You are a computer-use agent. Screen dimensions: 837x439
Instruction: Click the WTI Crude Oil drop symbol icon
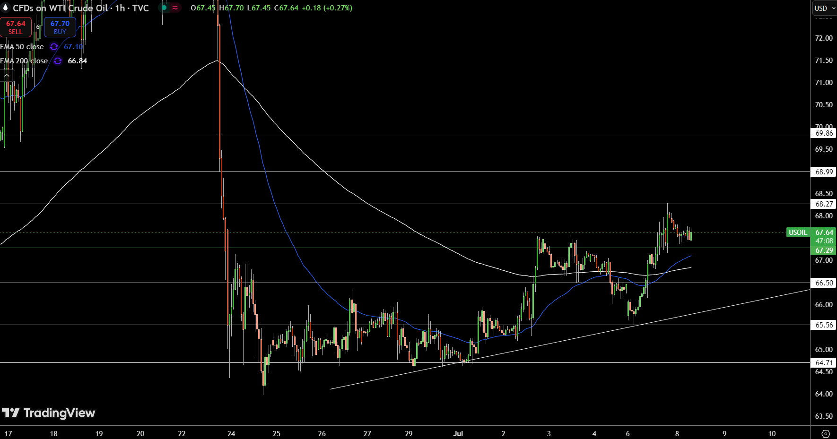tap(6, 8)
